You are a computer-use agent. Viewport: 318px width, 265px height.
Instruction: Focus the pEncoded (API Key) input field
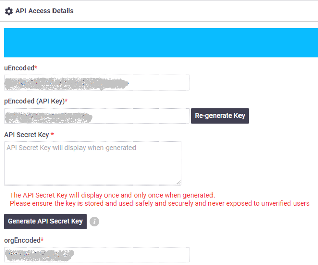click(x=96, y=116)
